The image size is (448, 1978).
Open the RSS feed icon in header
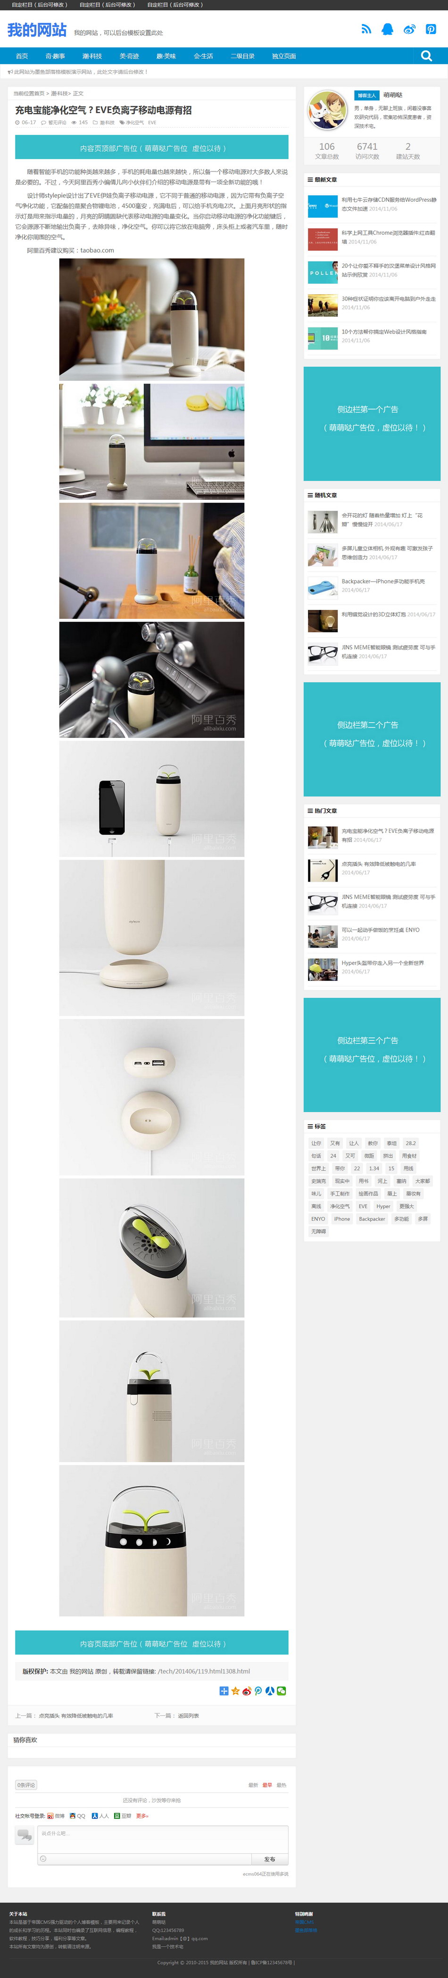pos(367,29)
